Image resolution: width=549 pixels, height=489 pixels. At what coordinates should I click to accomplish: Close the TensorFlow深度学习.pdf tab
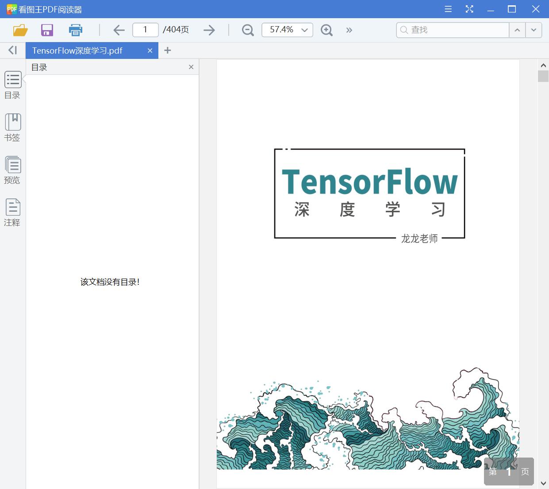(150, 50)
